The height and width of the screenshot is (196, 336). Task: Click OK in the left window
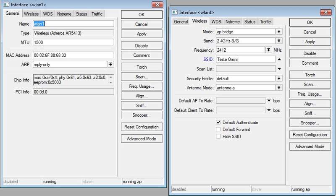tap(142, 15)
